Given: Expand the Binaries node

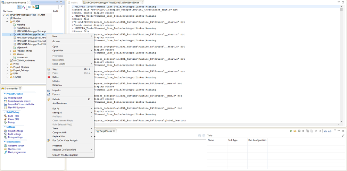Looking at the screenshot, I should click(7, 18).
